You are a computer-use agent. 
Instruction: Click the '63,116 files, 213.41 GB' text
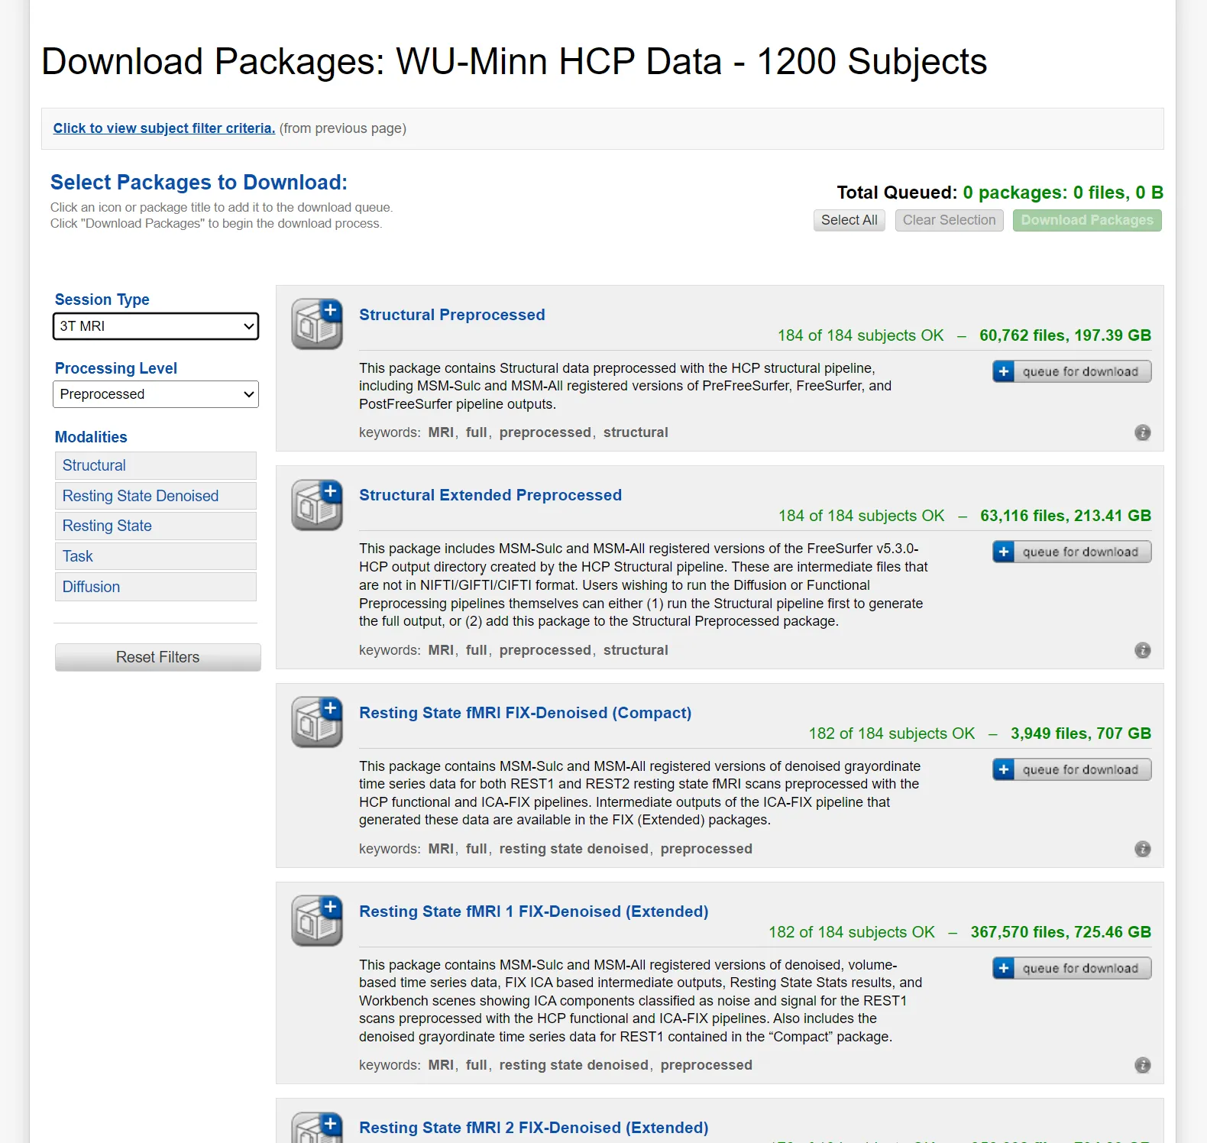click(x=1066, y=516)
